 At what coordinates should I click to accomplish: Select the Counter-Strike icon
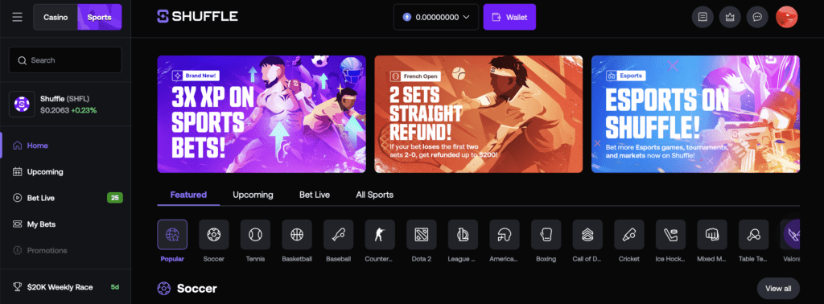380,235
